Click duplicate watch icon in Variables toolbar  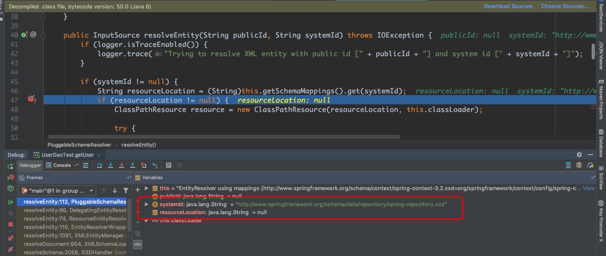click(138, 233)
